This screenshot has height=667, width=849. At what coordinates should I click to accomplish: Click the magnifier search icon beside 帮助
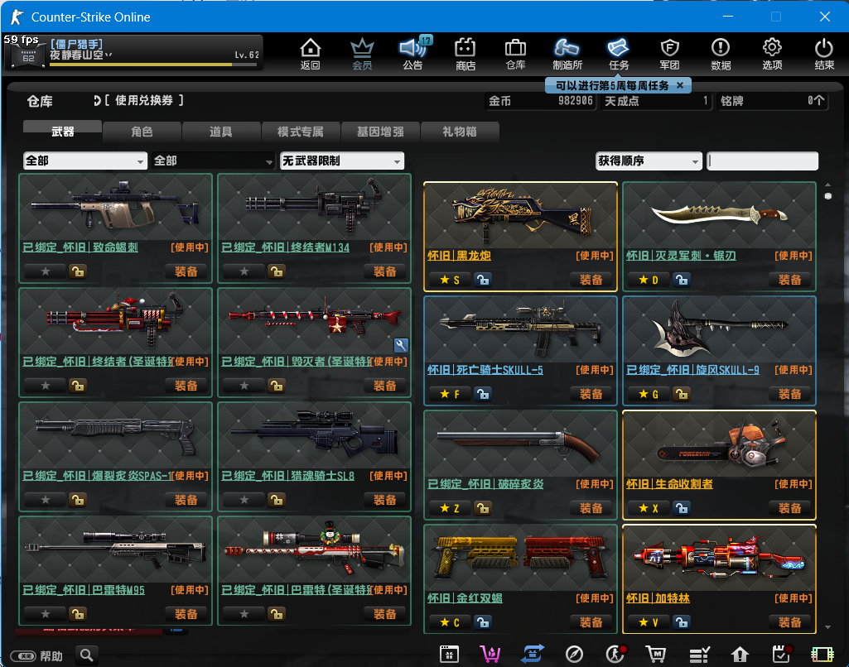[x=87, y=655]
